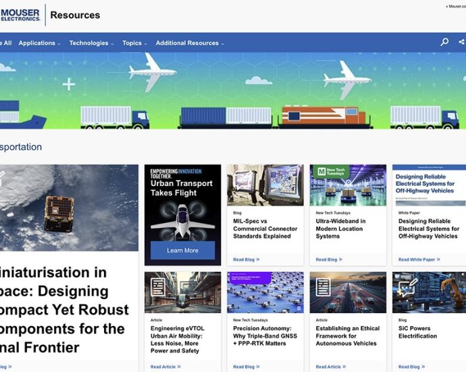
Task: Open Ultra-Wideband in Modern Location Systems title
Action: (340, 229)
